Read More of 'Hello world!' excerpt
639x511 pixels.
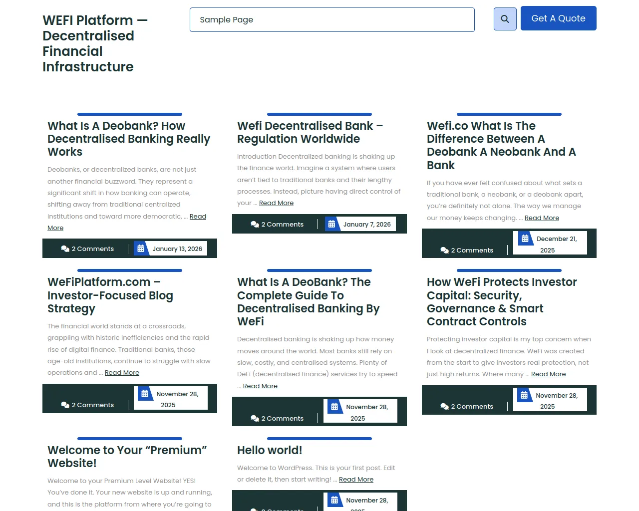click(356, 480)
